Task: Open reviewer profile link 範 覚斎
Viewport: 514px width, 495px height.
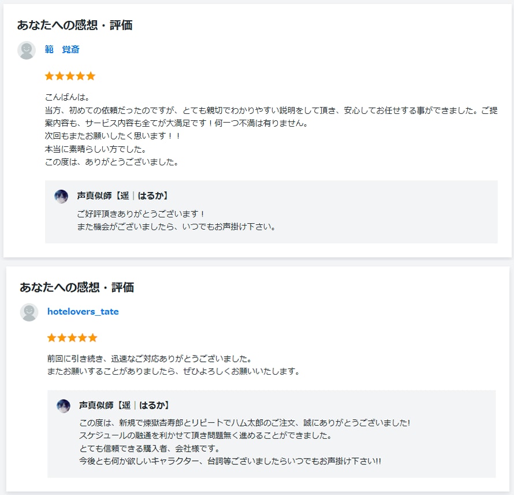Action: pyautogui.click(x=62, y=49)
